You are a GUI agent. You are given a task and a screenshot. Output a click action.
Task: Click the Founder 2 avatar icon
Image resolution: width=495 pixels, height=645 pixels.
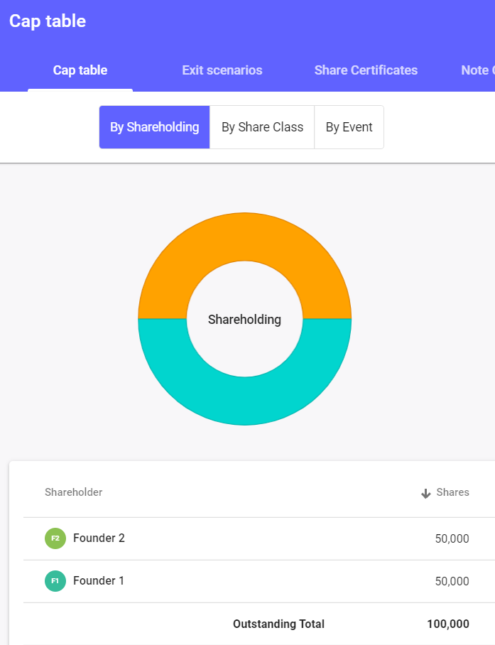pyautogui.click(x=55, y=538)
